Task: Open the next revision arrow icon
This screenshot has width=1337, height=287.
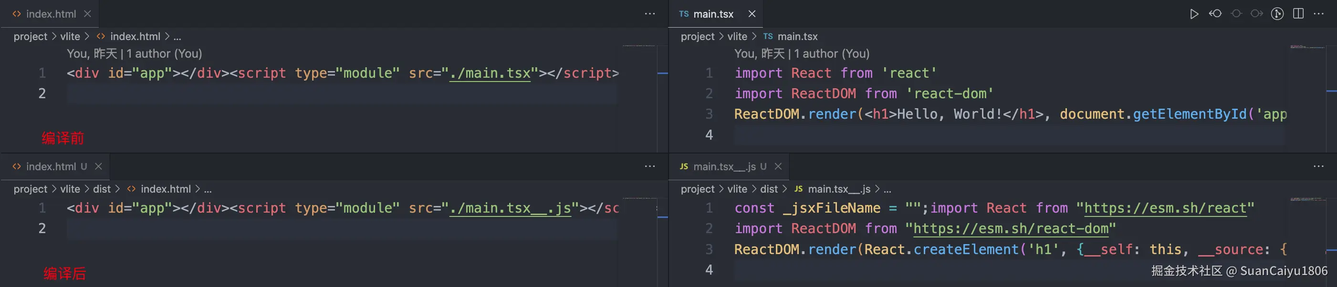Action: click(1256, 14)
